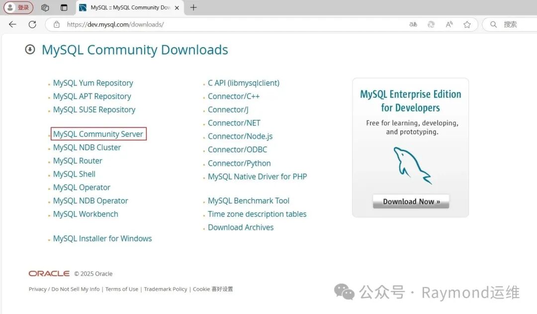Viewport: 537px width, 314px height.
Task: Close the MySQL Community Downloads tab
Action: [x=177, y=8]
